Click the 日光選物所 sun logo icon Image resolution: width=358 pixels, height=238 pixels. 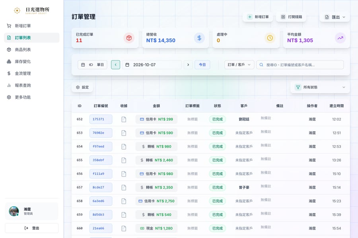point(17,10)
